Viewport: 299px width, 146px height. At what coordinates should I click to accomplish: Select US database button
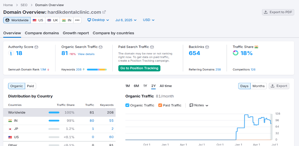coord(38,20)
